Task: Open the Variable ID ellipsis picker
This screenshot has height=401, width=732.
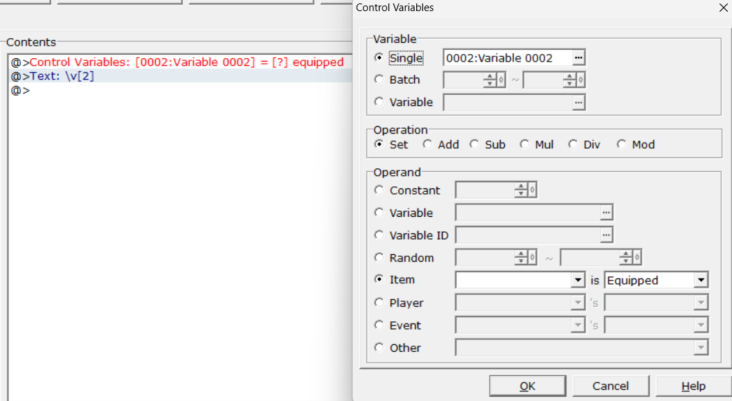Action: click(607, 235)
